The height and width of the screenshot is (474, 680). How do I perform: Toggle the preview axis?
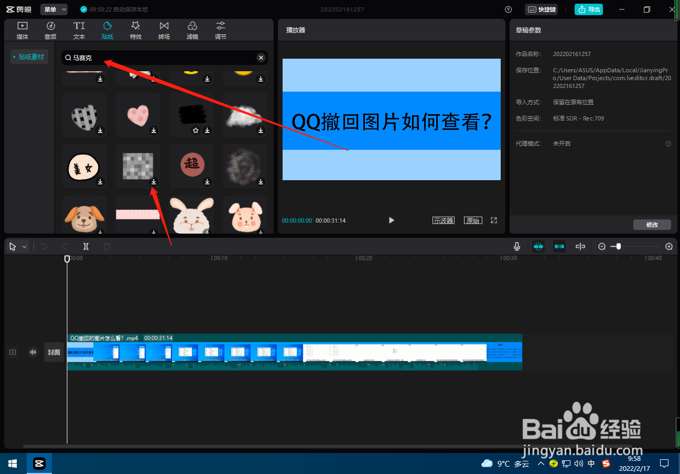point(580,247)
